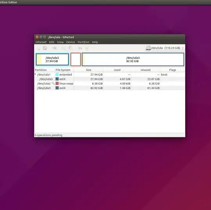
Task: Click the Apply all operations checkmark icon
Action: point(87,48)
